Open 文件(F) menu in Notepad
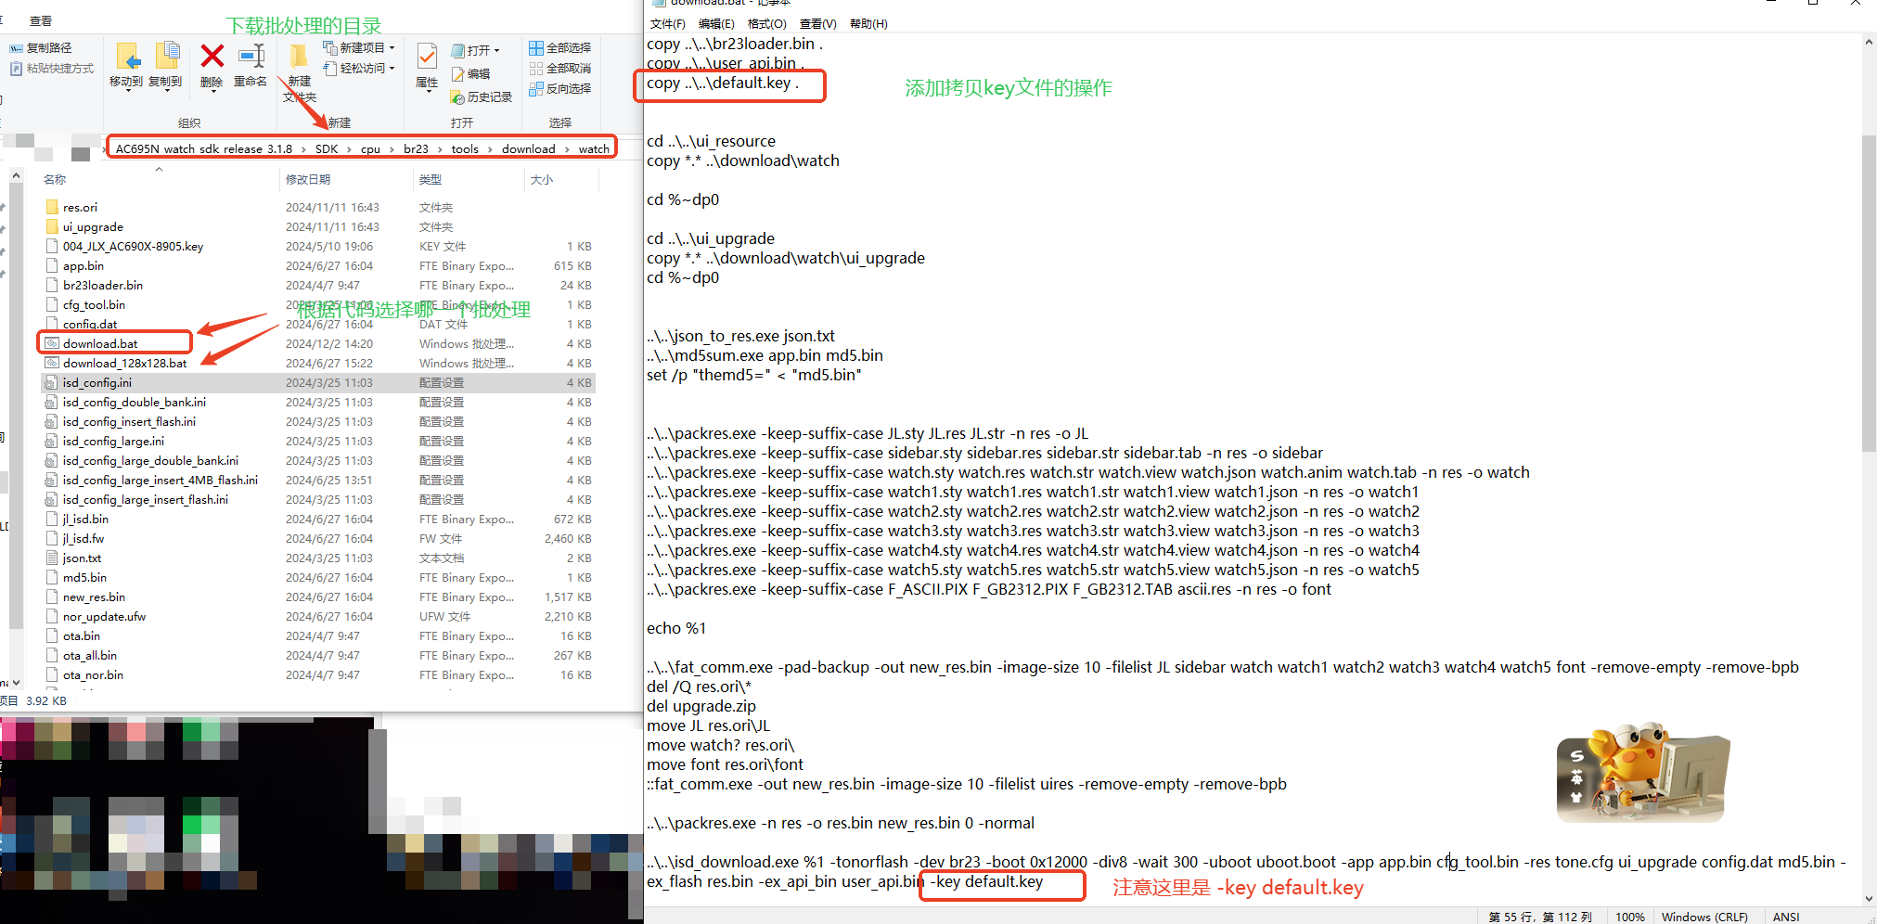 (667, 23)
